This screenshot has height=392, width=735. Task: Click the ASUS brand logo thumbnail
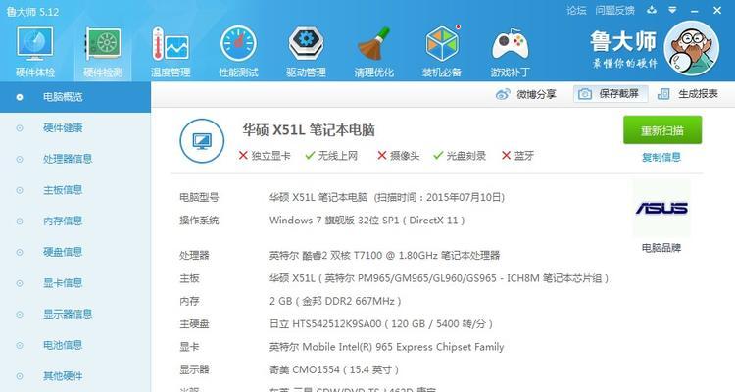tap(661, 208)
